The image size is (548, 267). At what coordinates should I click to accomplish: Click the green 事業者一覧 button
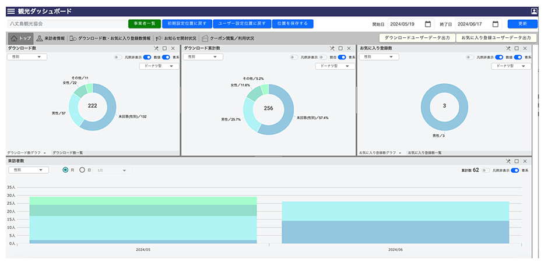pos(144,24)
